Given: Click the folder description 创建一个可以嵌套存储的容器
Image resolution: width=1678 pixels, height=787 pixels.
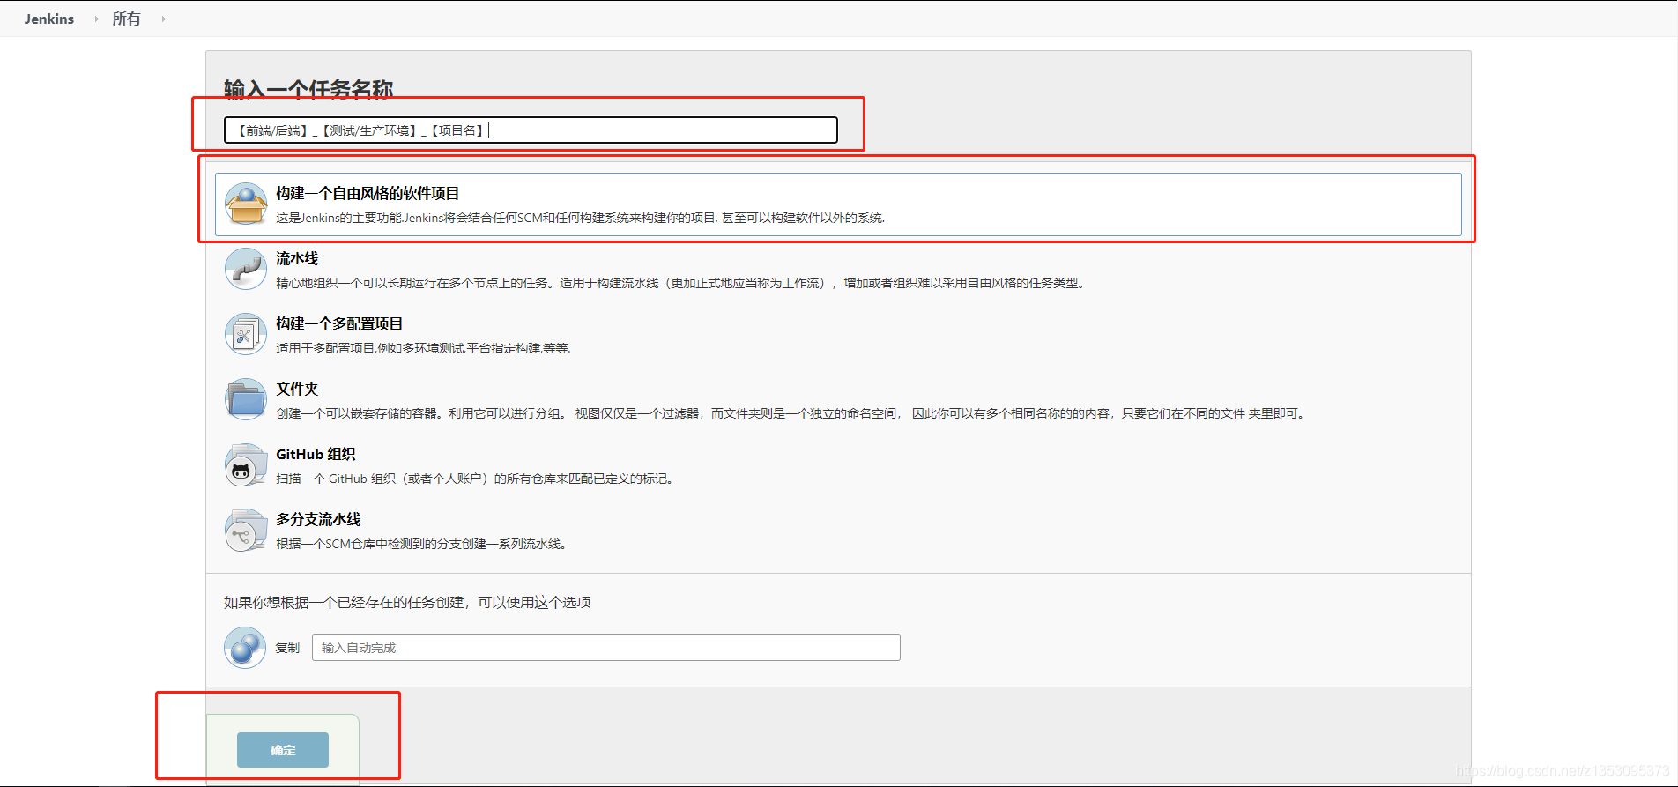Looking at the screenshot, I should [792, 413].
